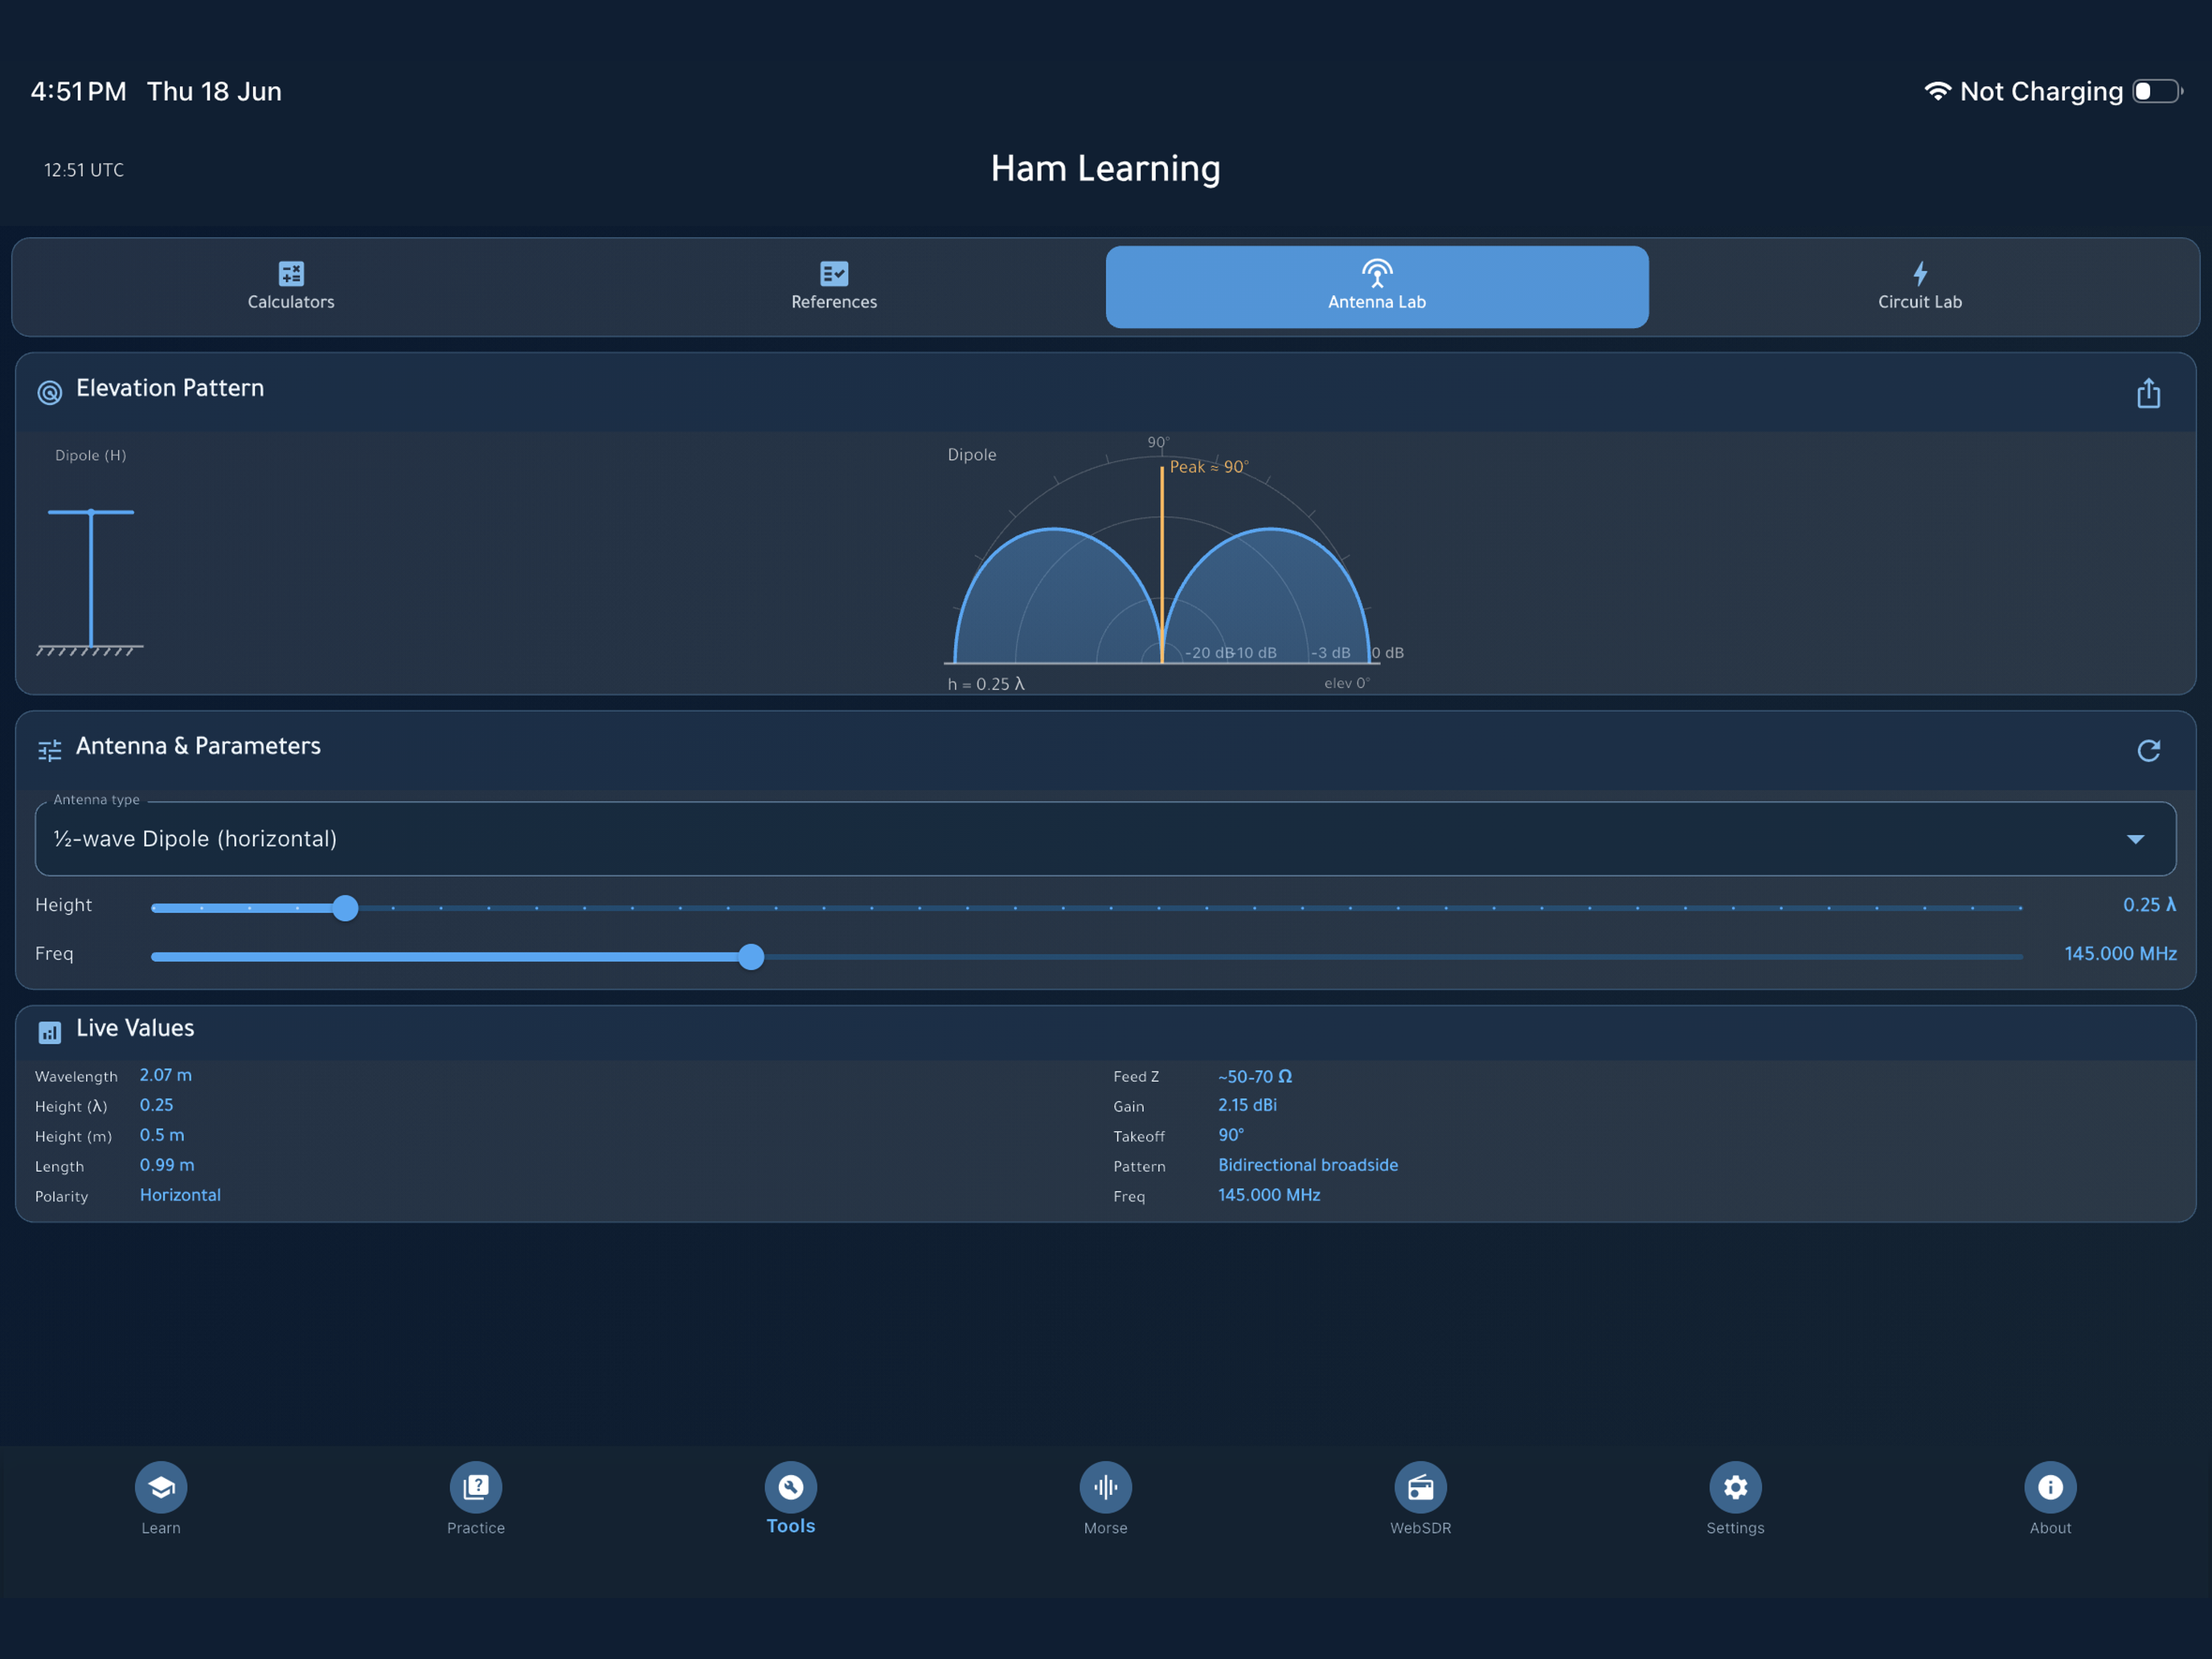
Task: Click the 'h = 0.25 λ' plot label
Action: (986, 684)
